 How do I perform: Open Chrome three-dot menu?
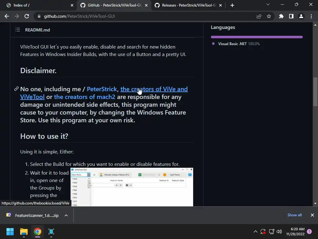tap(311, 16)
